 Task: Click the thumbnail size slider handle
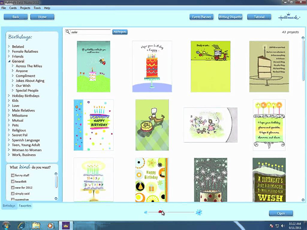click(x=162, y=213)
